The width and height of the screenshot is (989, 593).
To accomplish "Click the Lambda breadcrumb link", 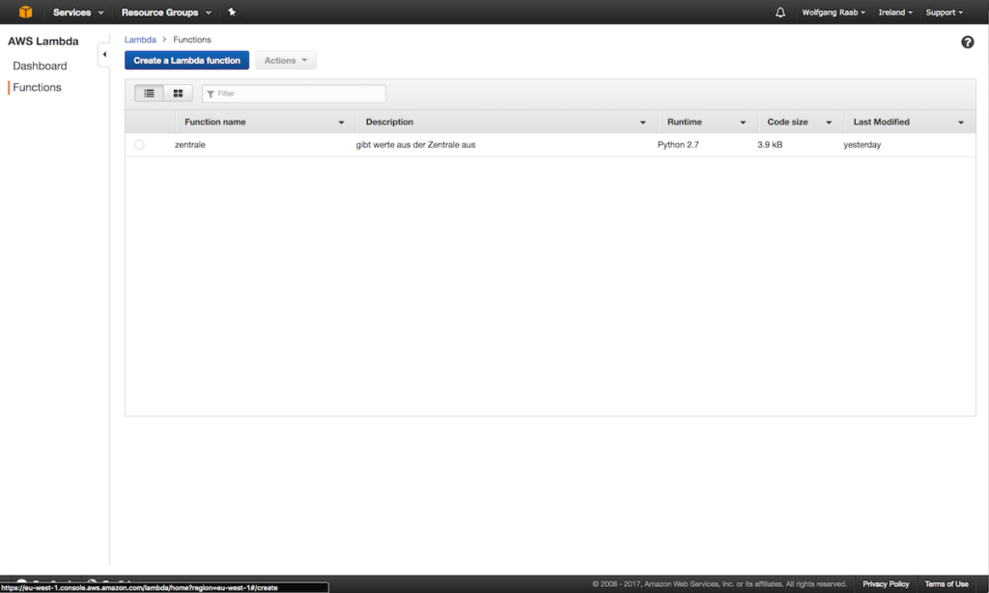I will click(x=140, y=40).
